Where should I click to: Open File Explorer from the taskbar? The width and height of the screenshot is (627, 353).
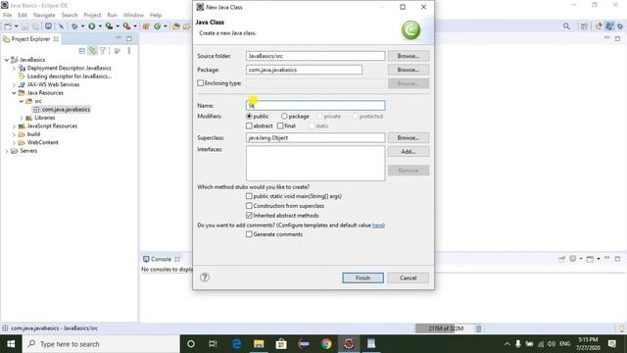pos(259,344)
